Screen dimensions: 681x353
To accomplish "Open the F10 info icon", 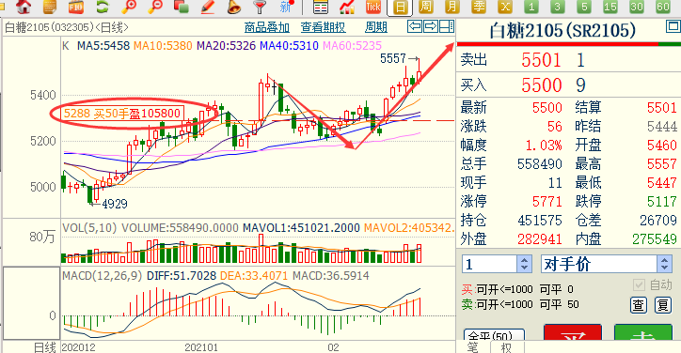I will (x=76, y=7).
